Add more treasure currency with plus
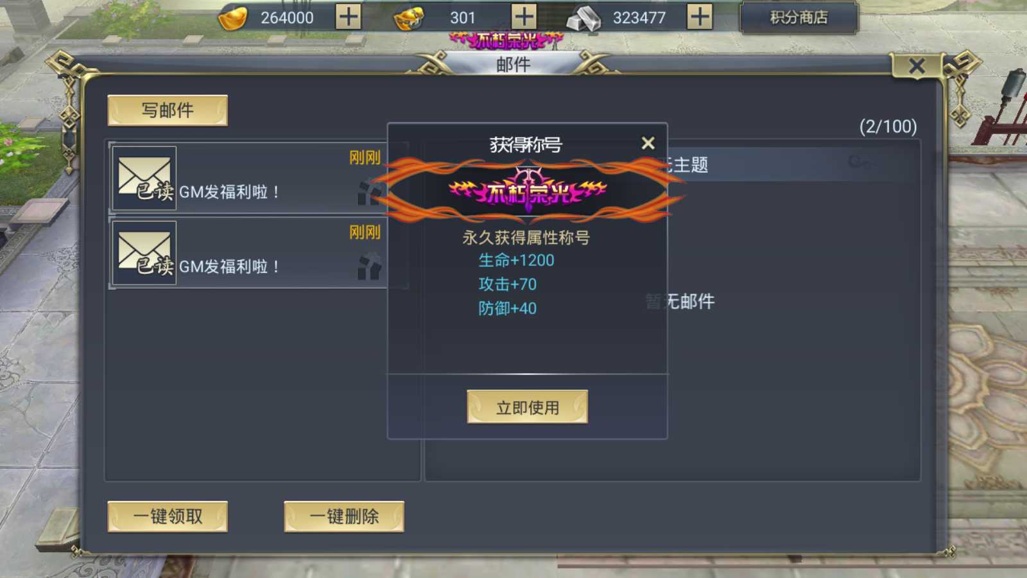This screenshot has height=578, width=1027. 524,17
